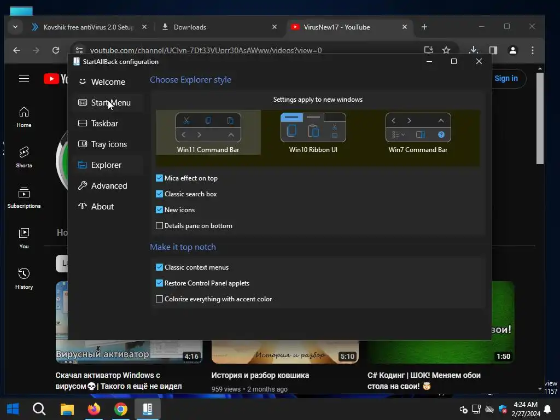Open Chrome three-dot menu
The height and width of the screenshot is (420, 560).
pyautogui.click(x=533, y=50)
